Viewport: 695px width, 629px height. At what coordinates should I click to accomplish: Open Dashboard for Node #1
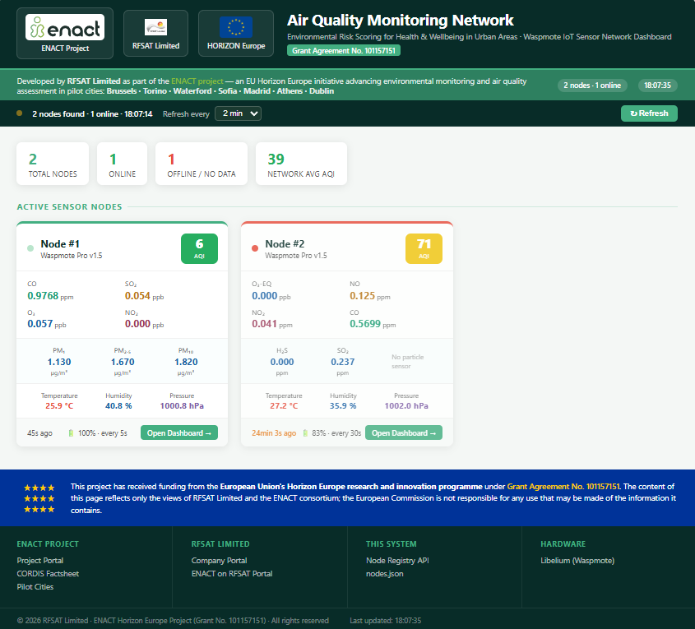point(179,432)
